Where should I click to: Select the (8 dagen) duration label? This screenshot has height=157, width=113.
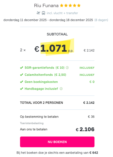point(101,20)
